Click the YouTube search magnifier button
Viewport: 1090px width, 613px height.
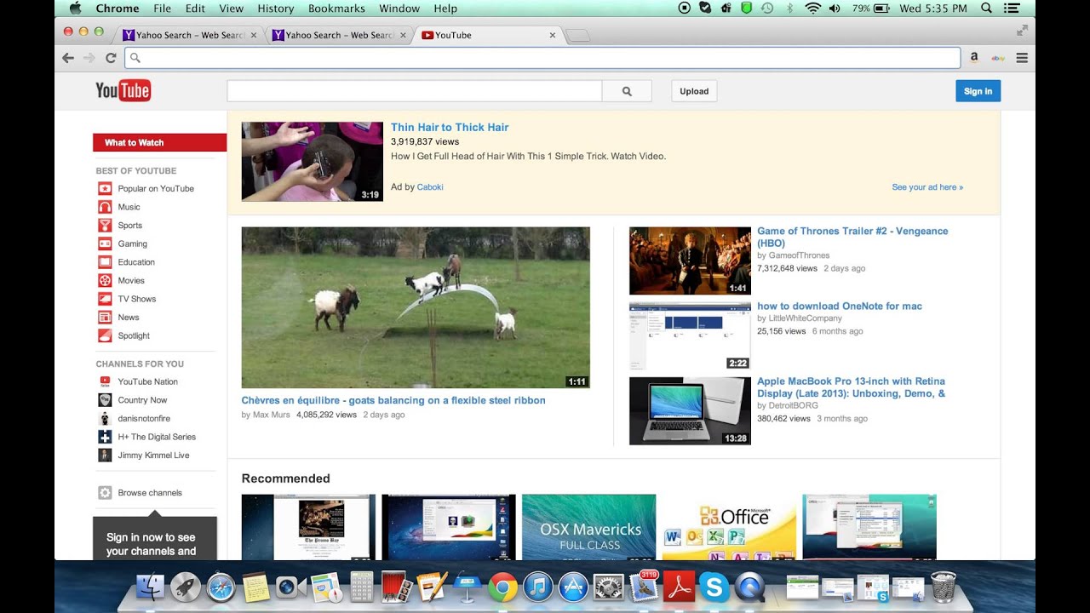click(627, 91)
